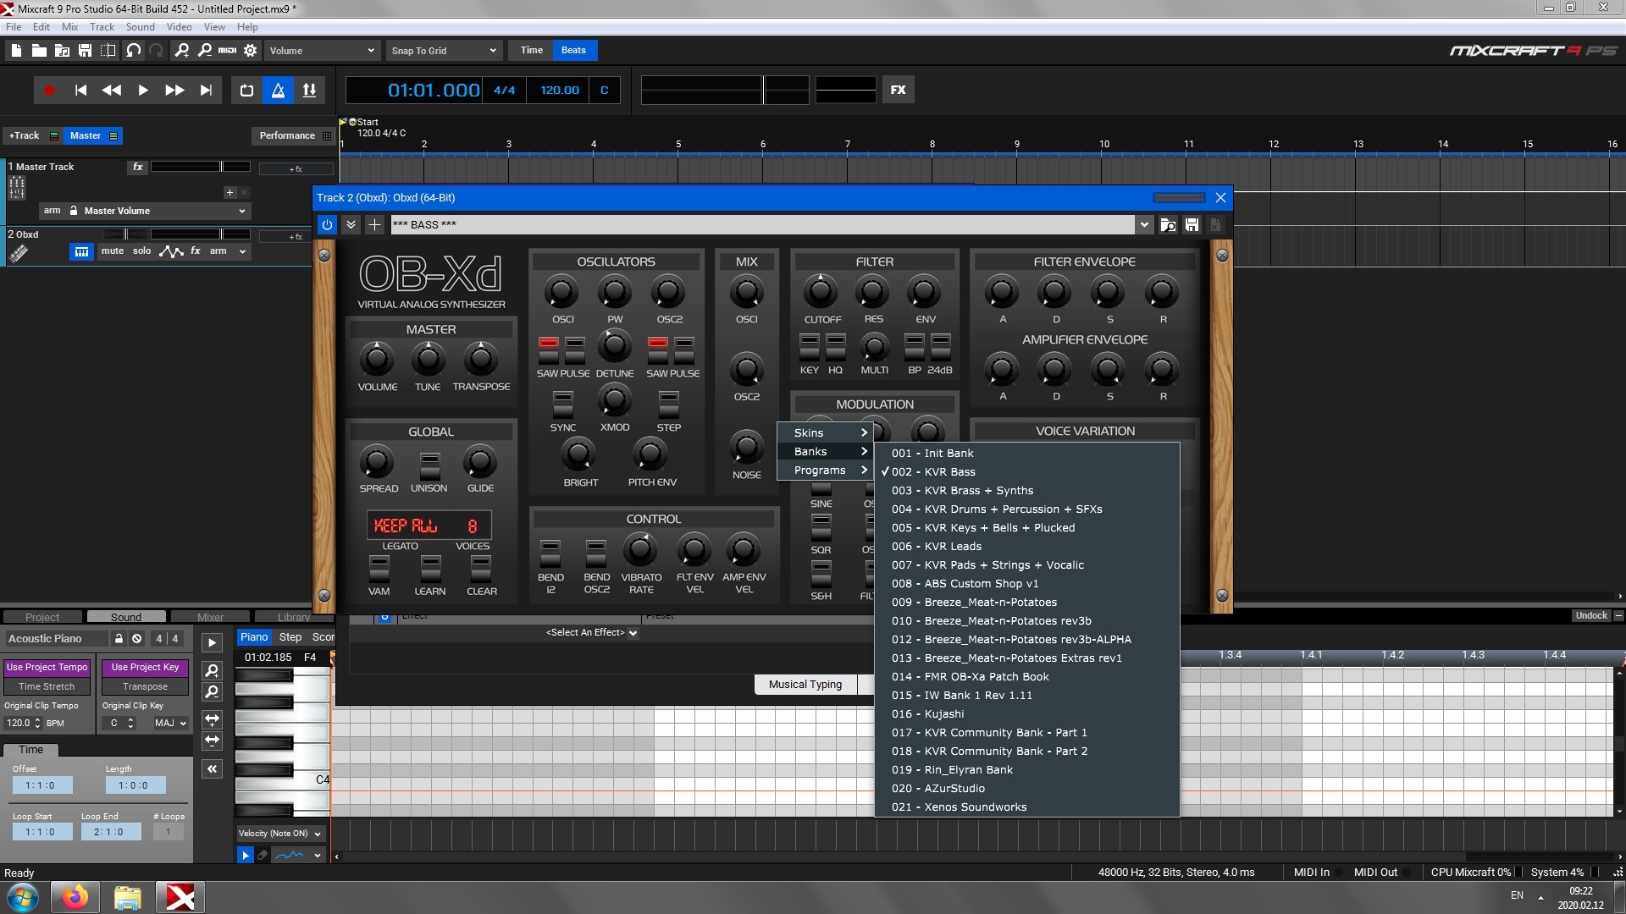The width and height of the screenshot is (1626, 914).
Task: Click the FILTER CUTOFF knob
Action: click(821, 294)
